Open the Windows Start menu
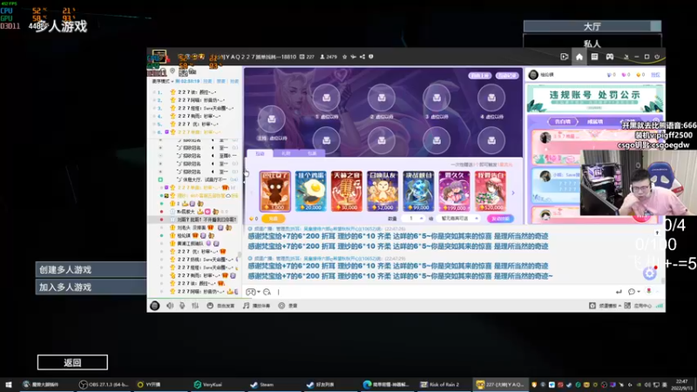Image resolution: width=697 pixels, height=392 pixels. (9, 385)
